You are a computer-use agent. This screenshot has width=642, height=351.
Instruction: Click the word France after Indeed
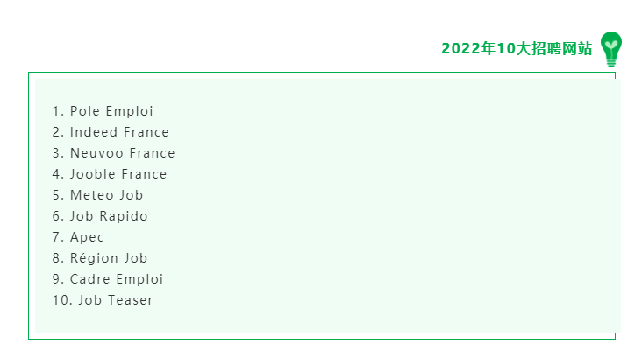pos(146,132)
